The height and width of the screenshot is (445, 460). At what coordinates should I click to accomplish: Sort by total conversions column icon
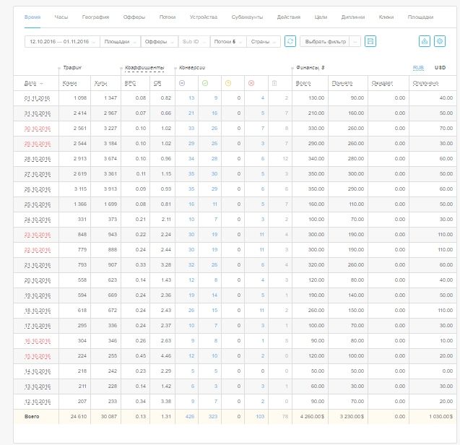tap(182, 83)
